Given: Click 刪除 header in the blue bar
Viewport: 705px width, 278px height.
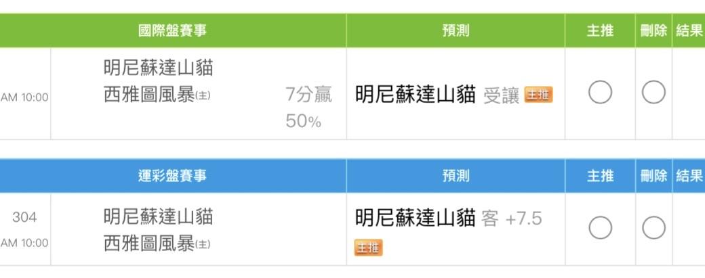Looking at the screenshot, I should coord(653,176).
